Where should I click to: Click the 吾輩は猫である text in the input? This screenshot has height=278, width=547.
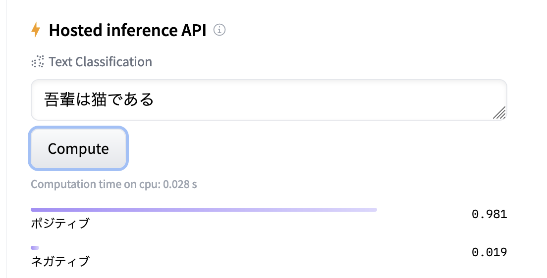(x=99, y=100)
